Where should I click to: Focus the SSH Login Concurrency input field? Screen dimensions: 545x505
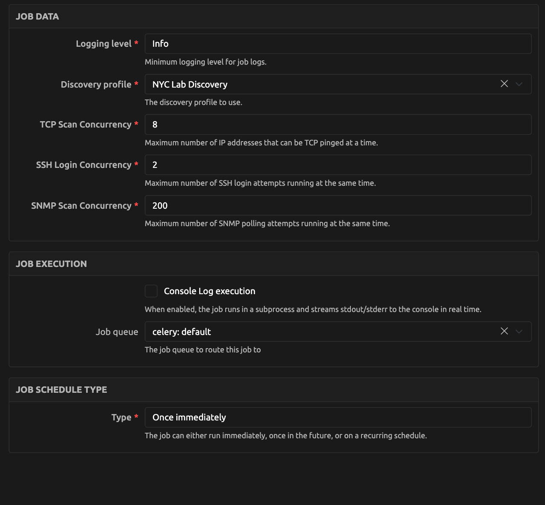338,165
